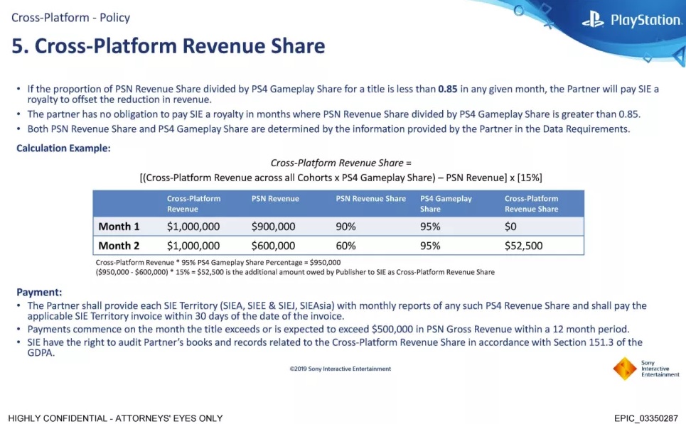Click the 'Payment:' section heading

click(39, 292)
